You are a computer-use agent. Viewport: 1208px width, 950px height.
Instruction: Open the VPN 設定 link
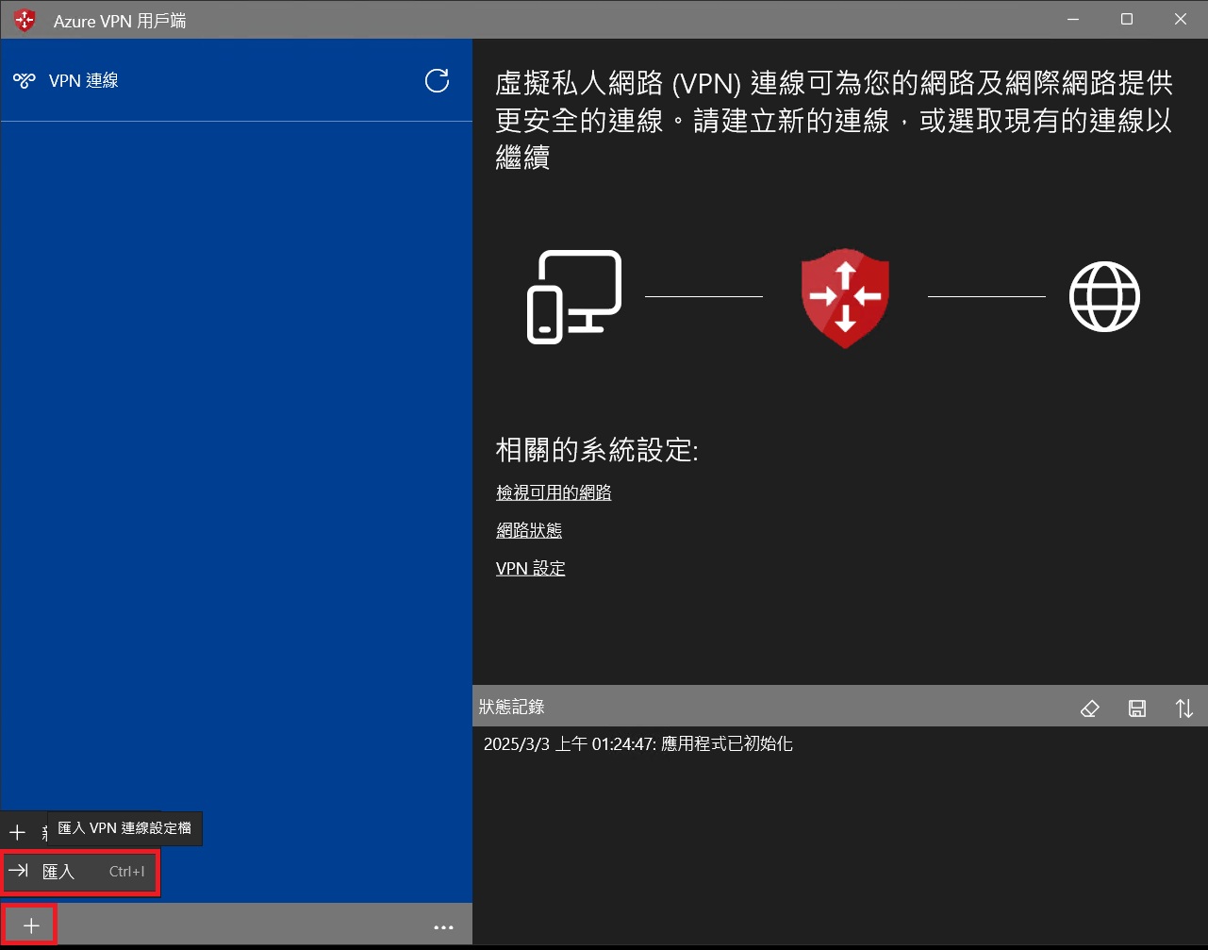(x=531, y=568)
